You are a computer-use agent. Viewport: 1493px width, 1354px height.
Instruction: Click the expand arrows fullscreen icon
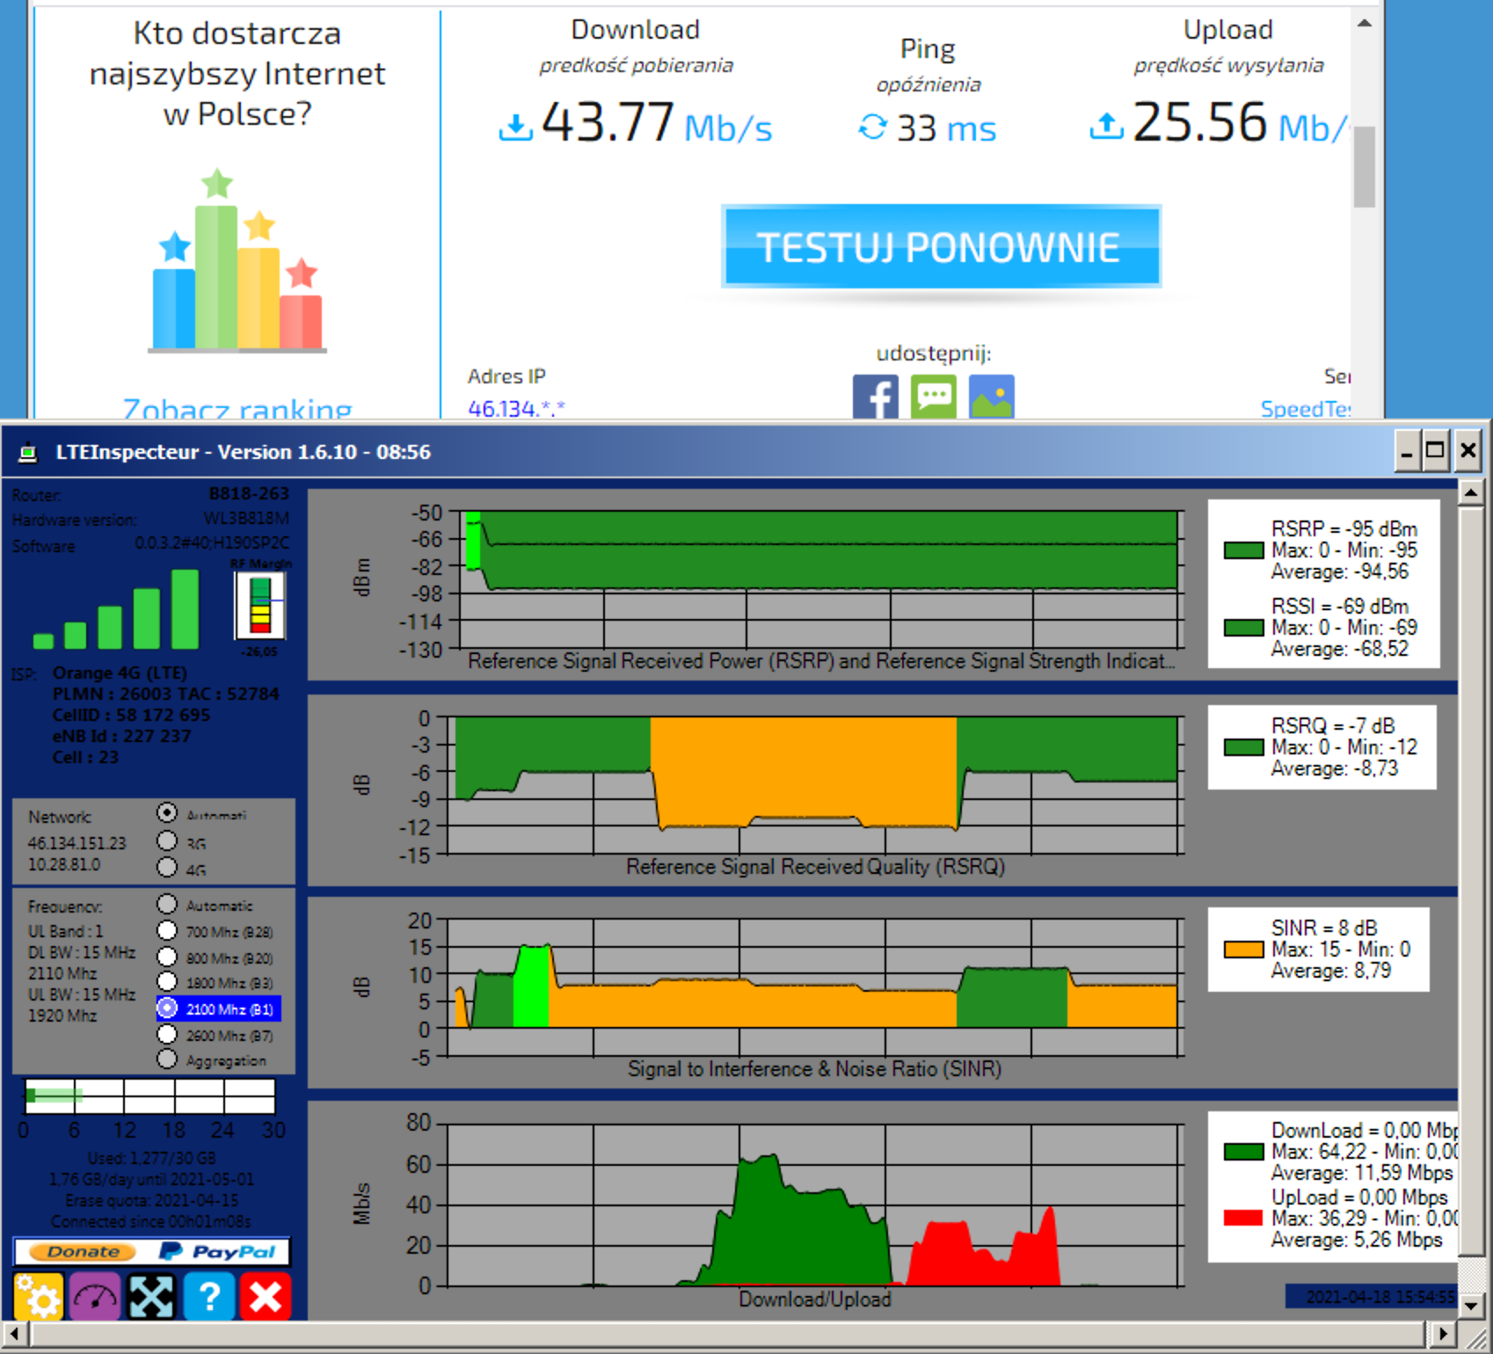coord(152,1296)
